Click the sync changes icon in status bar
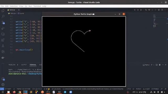The width and height of the screenshot is (168, 94). (x=14, y=89)
